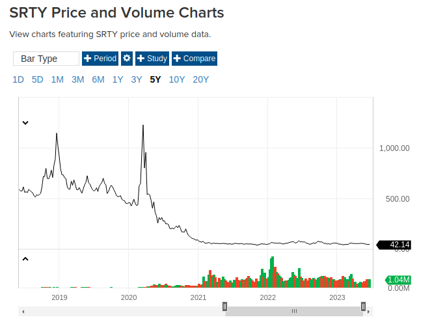The image size is (445, 328).
Task: Click right handle of range slider
Action: (364, 306)
